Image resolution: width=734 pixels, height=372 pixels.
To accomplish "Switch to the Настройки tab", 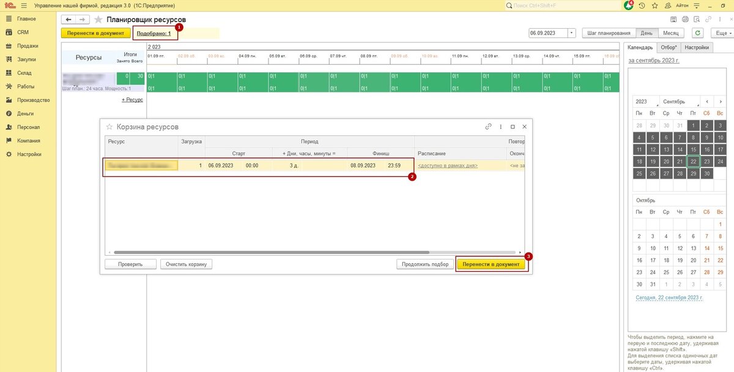I will pyautogui.click(x=697, y=47).
